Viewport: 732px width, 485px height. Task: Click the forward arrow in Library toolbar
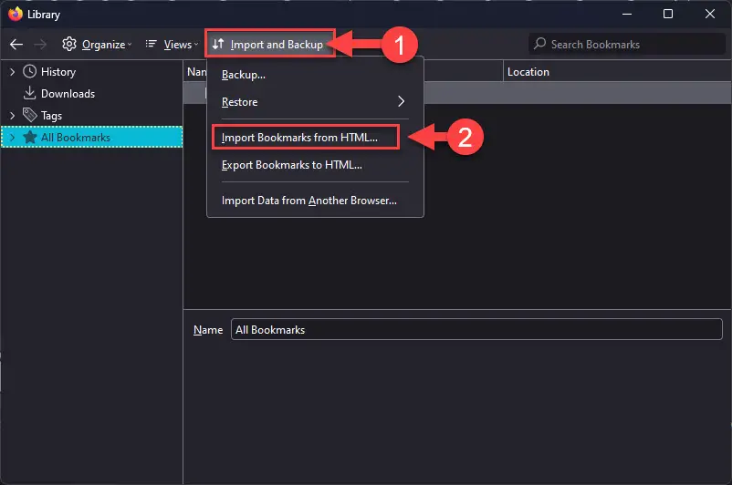40,45
